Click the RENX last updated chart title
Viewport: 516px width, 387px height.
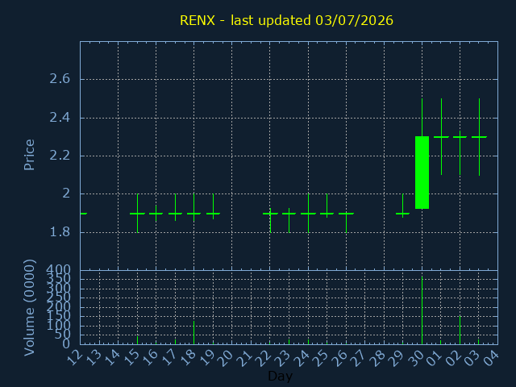286,20
